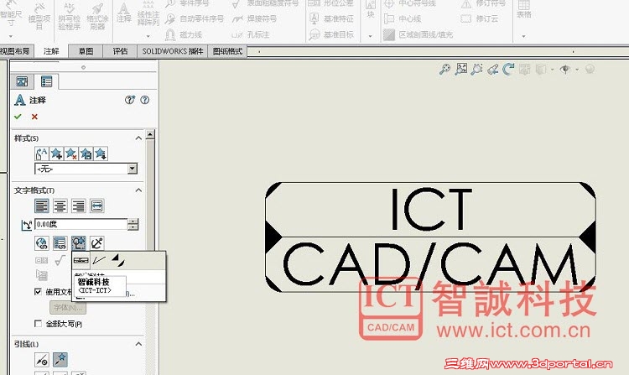Switch to the 注解 tab
629x375 pixels.
click(51, 51)
